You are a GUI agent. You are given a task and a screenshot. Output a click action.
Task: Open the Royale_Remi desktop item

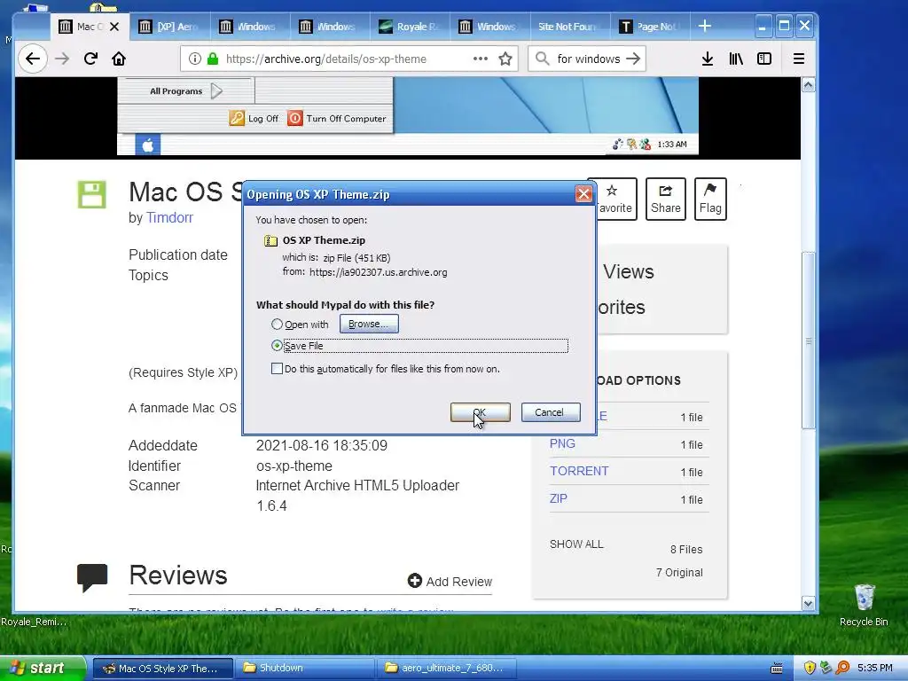(x=34, y=622)
